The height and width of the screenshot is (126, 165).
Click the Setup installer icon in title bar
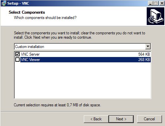coord(4,3)
